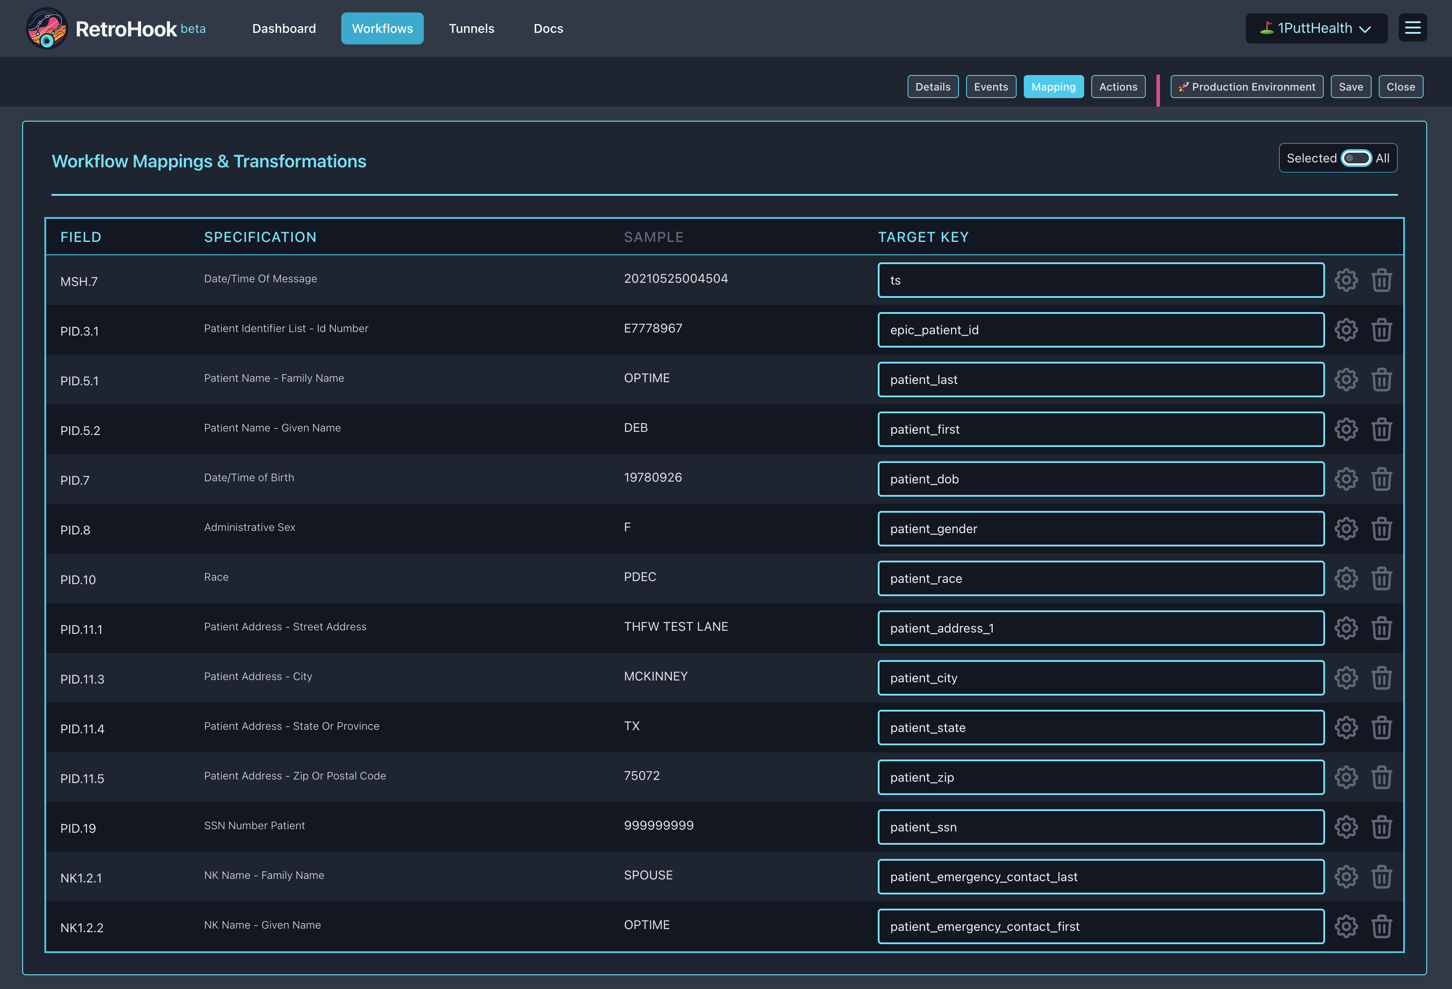Click the SSN Number Patient specification

point(254,825)
